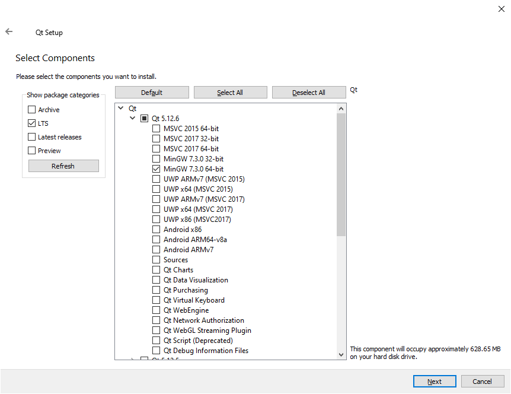Check Qt Data Visualization checkbox
The width and height of the screenshot is (511, 394).
point(157,280)
